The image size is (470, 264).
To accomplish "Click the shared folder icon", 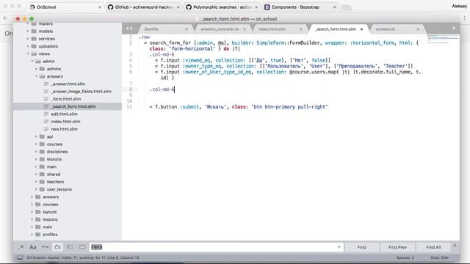I will coord(42,175).
